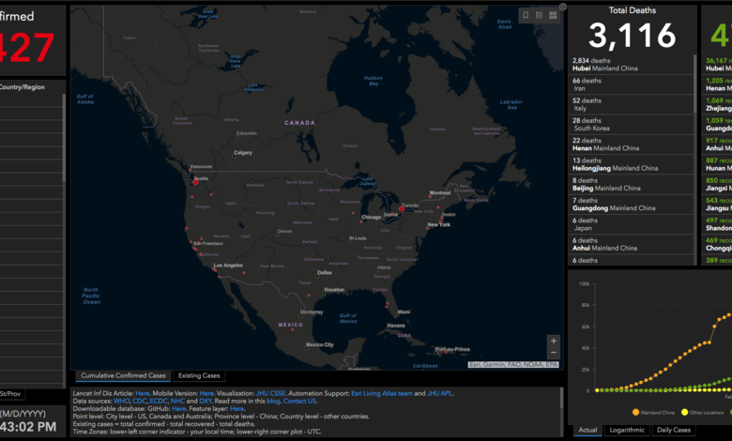732x441 pixels.
Task: Click the Seattle red case marker
Action: (195, 182)
